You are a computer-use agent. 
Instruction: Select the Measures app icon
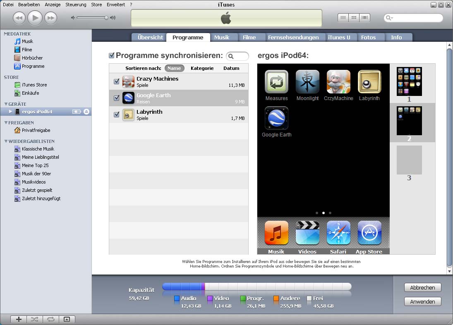[276, 82]
